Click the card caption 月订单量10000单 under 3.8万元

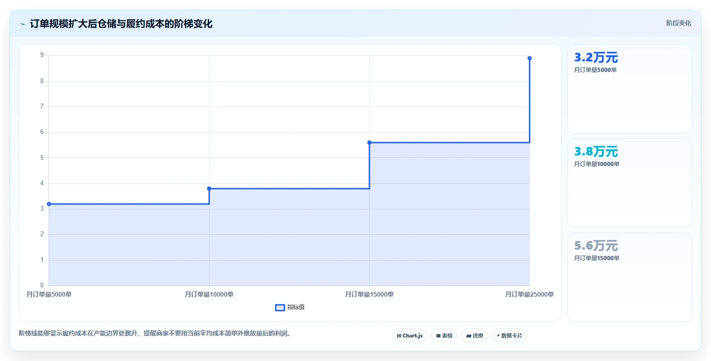click(x=597, y=164)
